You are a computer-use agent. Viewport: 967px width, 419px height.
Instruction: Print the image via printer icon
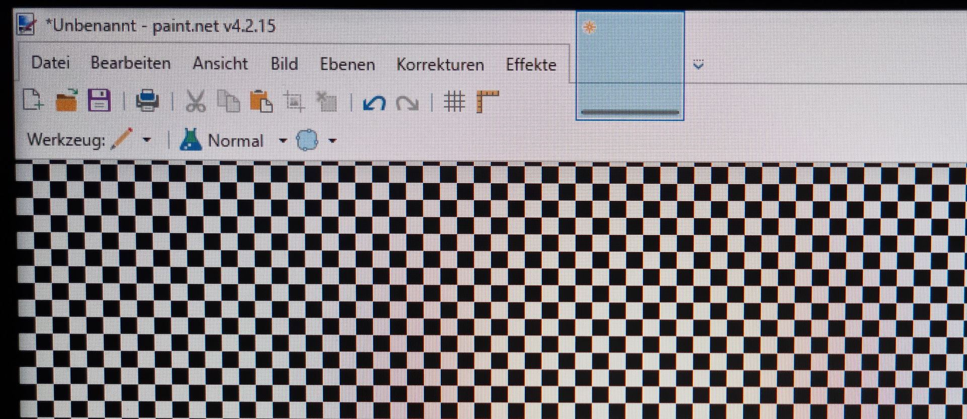pyautogui.click(x=148, y=101)
